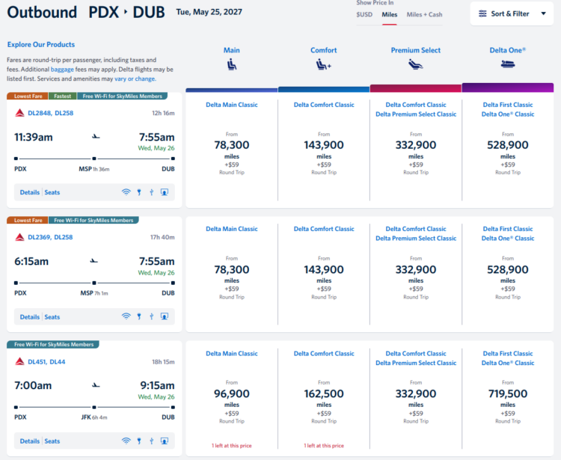Click the seatback entertainment icon for DL451
The height and width of the screenshot is (460, 561).
pos(165,441)
